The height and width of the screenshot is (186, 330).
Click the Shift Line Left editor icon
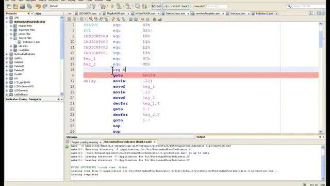[130, 19]
